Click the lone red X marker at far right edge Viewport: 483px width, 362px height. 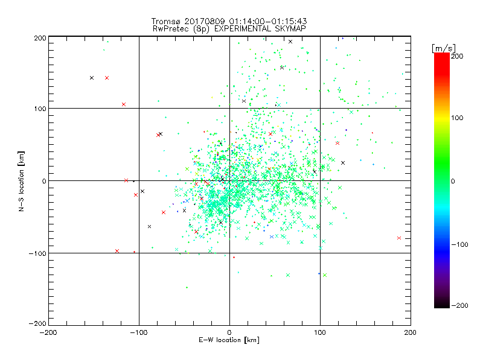tap(399, 238)
